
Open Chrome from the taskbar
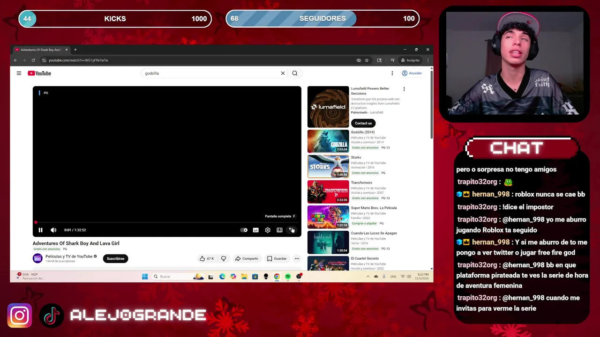277,277
